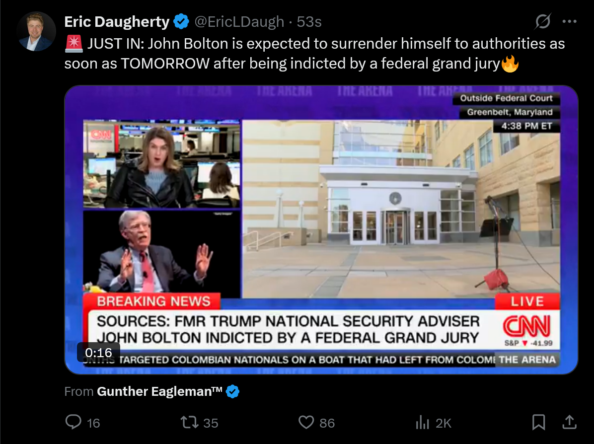The height and width of the screenshot is (444, 594).
Task: Click the red siren emoji in the tweet
Action: point(74,44)
